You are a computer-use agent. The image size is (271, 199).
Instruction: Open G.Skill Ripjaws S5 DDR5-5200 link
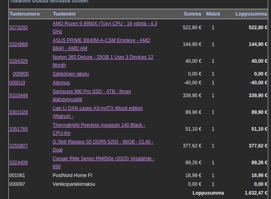[103, 146]
